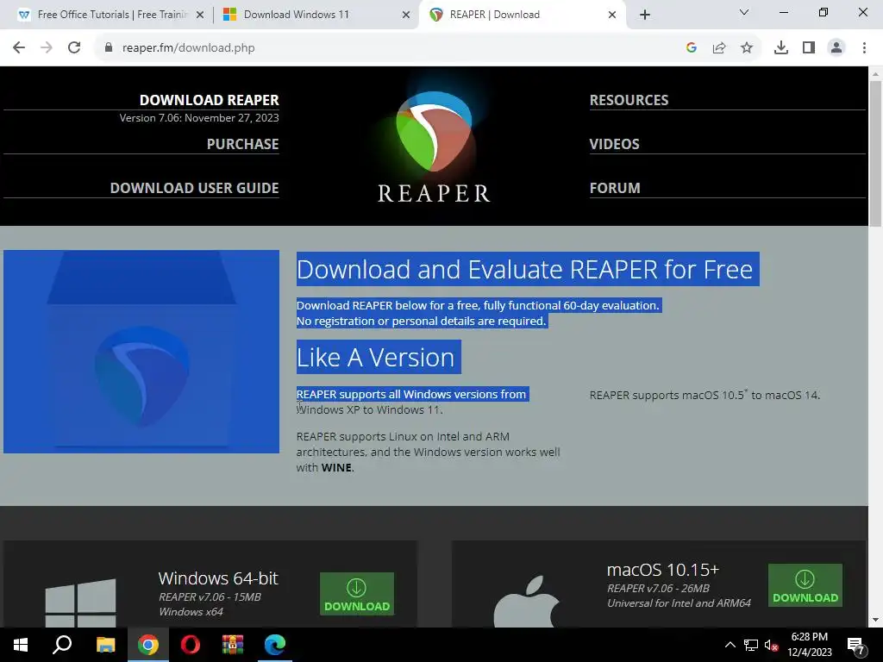883x662 pixels.
Task: Download Windows 64-bit REAPER installer
Action: [356, 594]
